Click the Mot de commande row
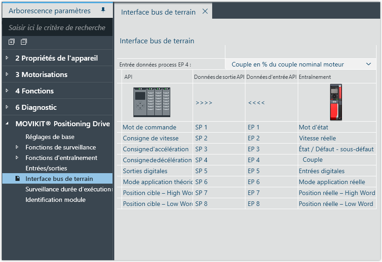This screenshot has width=382, height=262. (149, 127)
